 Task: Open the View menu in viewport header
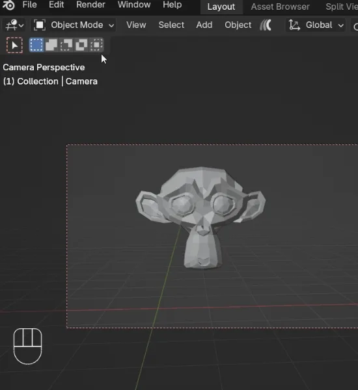[x=136, y=25]
